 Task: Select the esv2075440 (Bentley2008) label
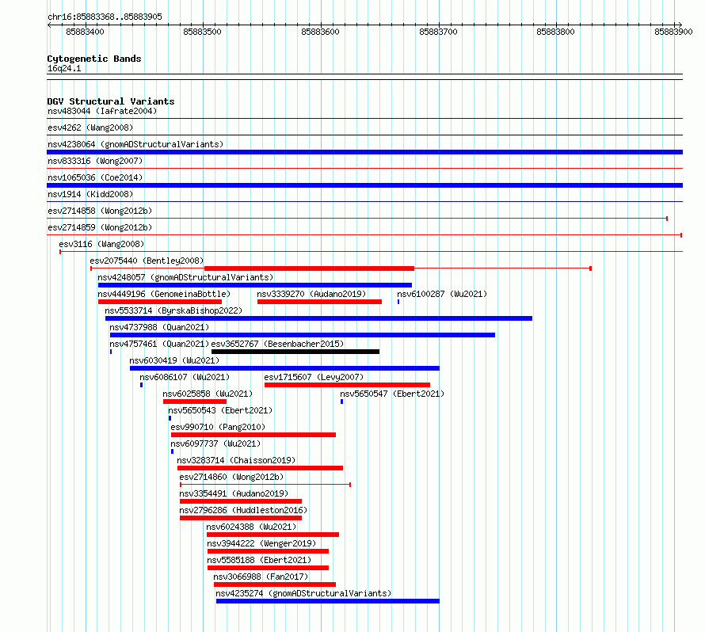(147, 261)
